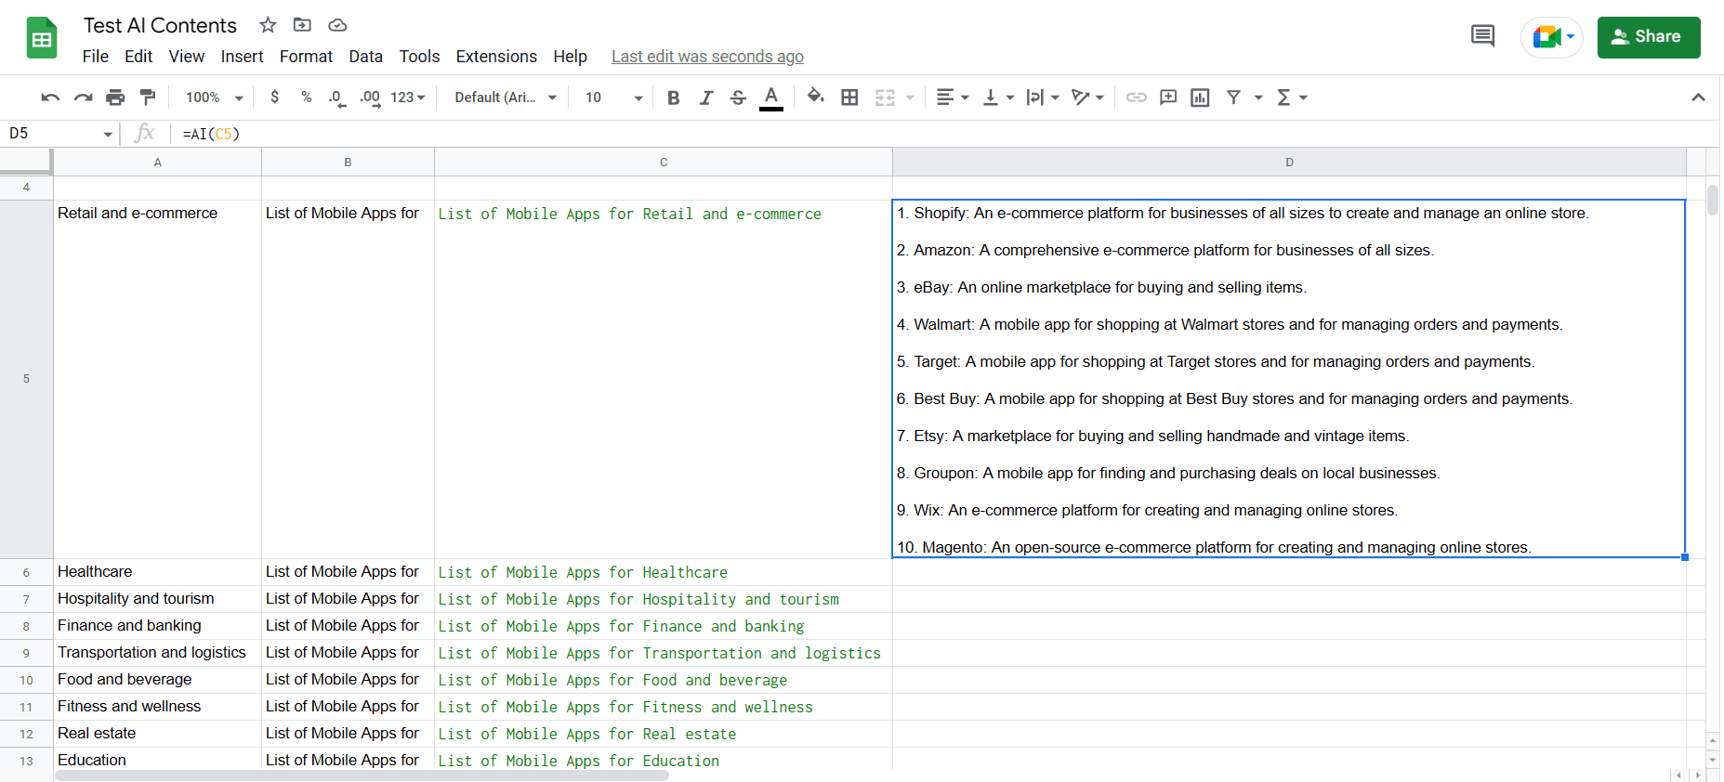Select 'List of Mobile Apps for Education' cell
This screenshot has width=1724, height=782.
click(664, 761)
